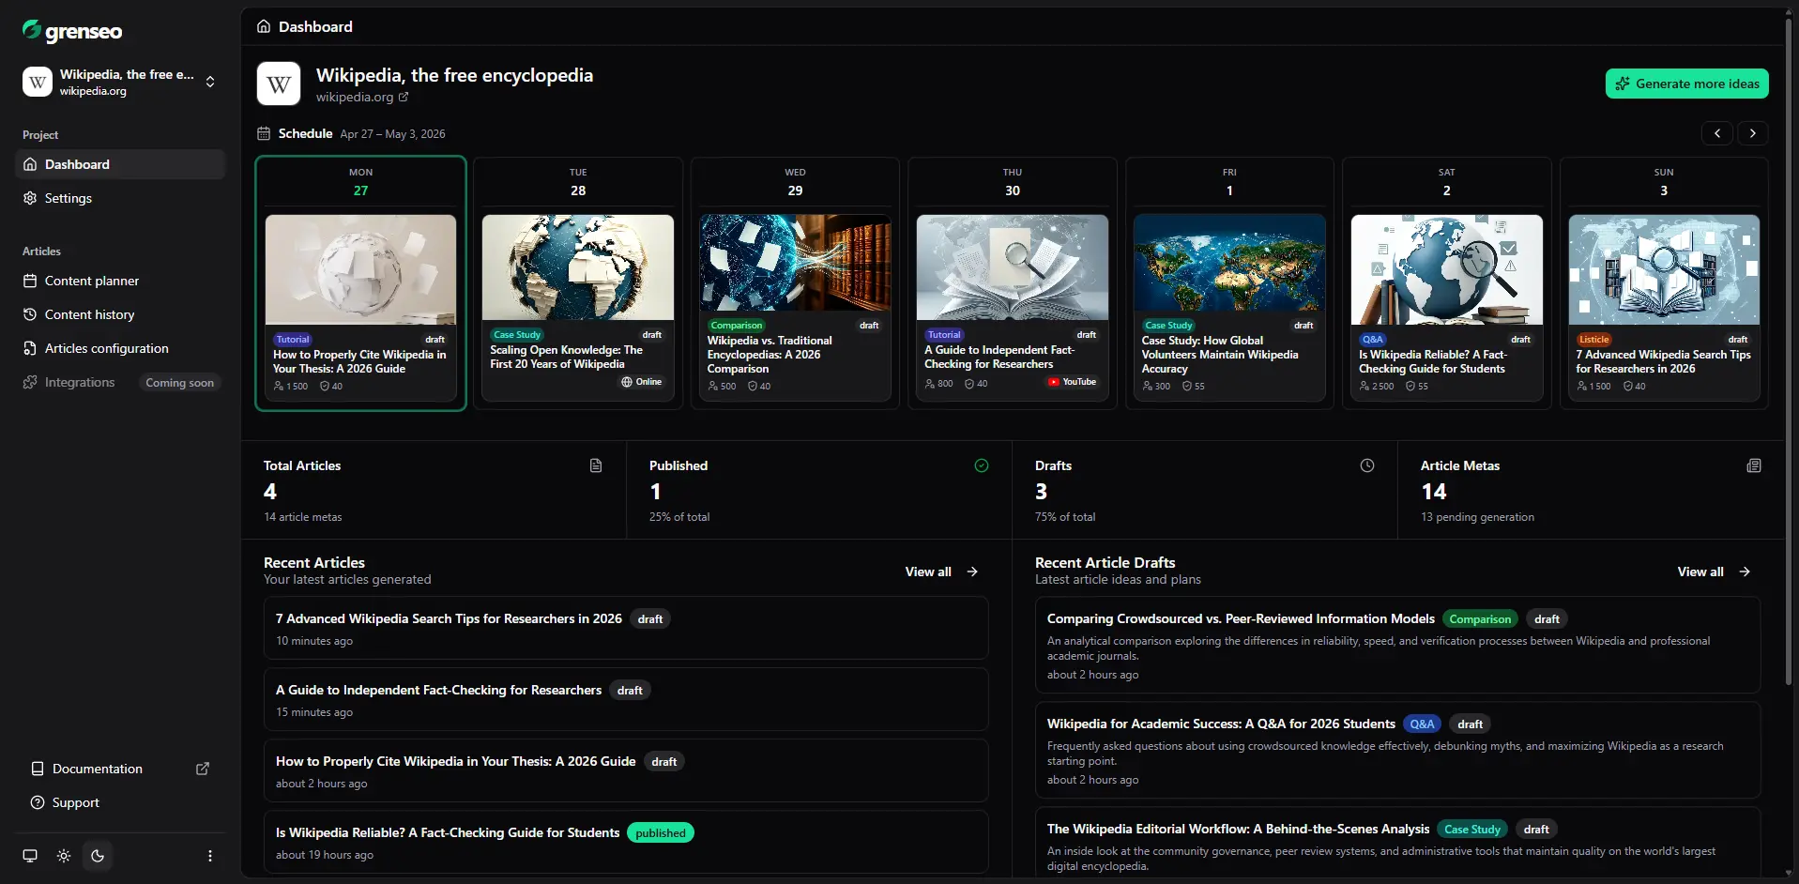
Task: Click the Tutorial tag on Monday's card
Action: (x=293, y=340)
